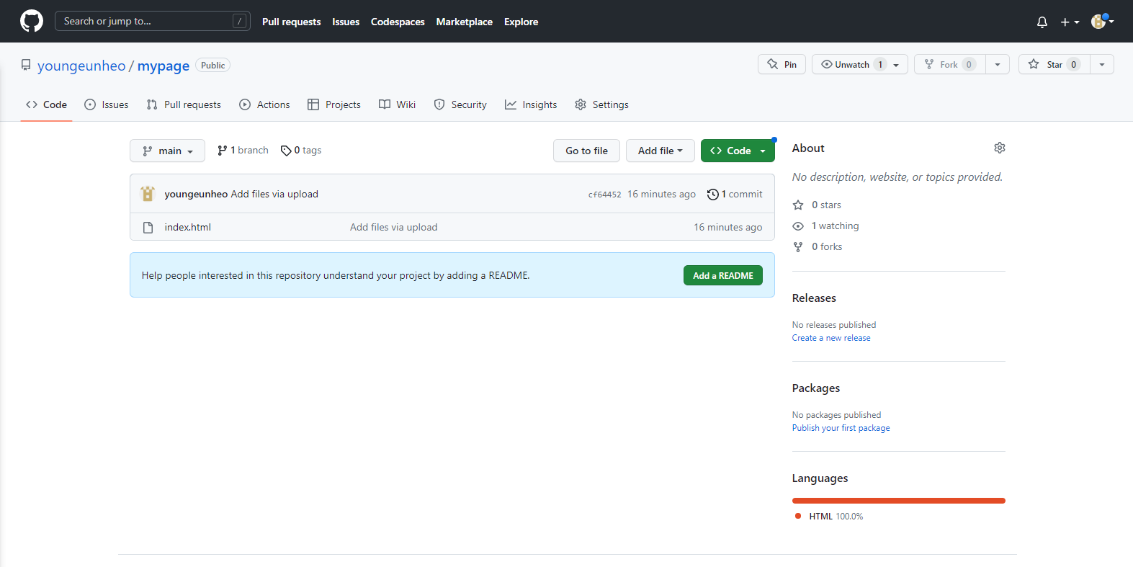1133x567 pixels.
Task: Open the Insights tab
Action: pos(531,104)
